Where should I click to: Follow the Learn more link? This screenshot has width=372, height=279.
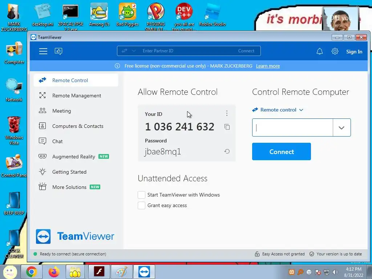click(268, 66)
